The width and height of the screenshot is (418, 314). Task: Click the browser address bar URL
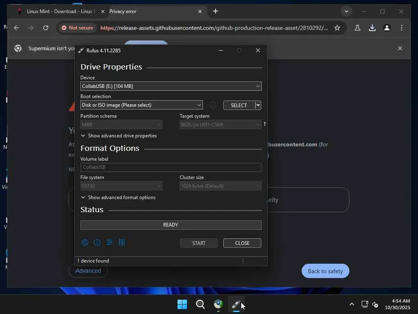click(214, 28)
